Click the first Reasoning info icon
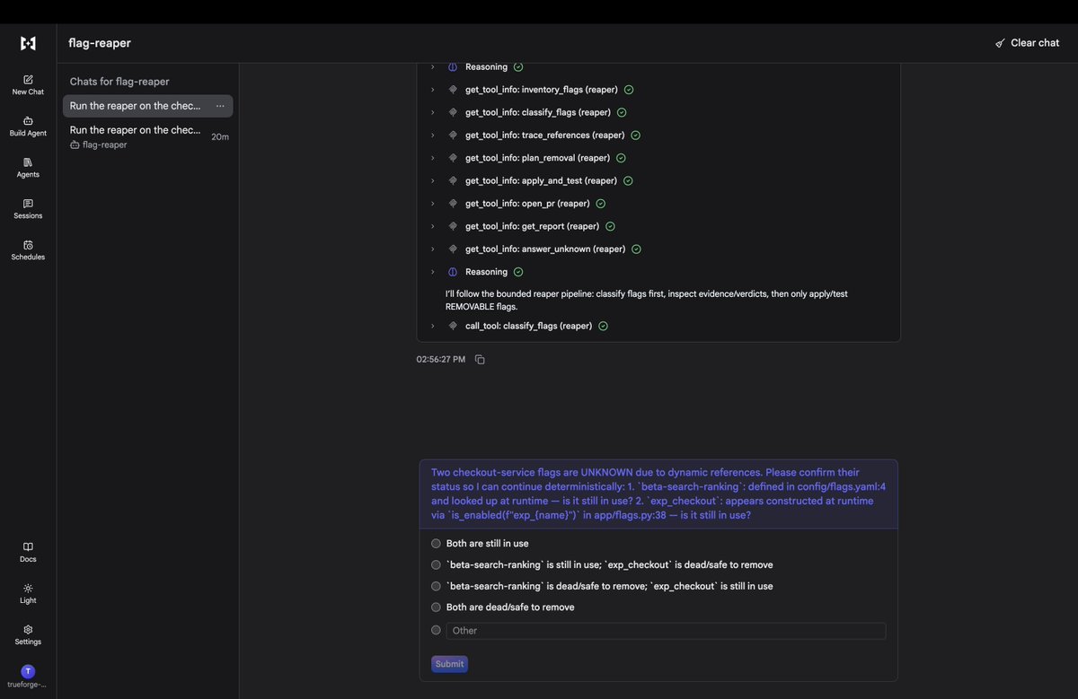Image resolution: width=1078 pixels, height=699 pixels. [453, 67]
